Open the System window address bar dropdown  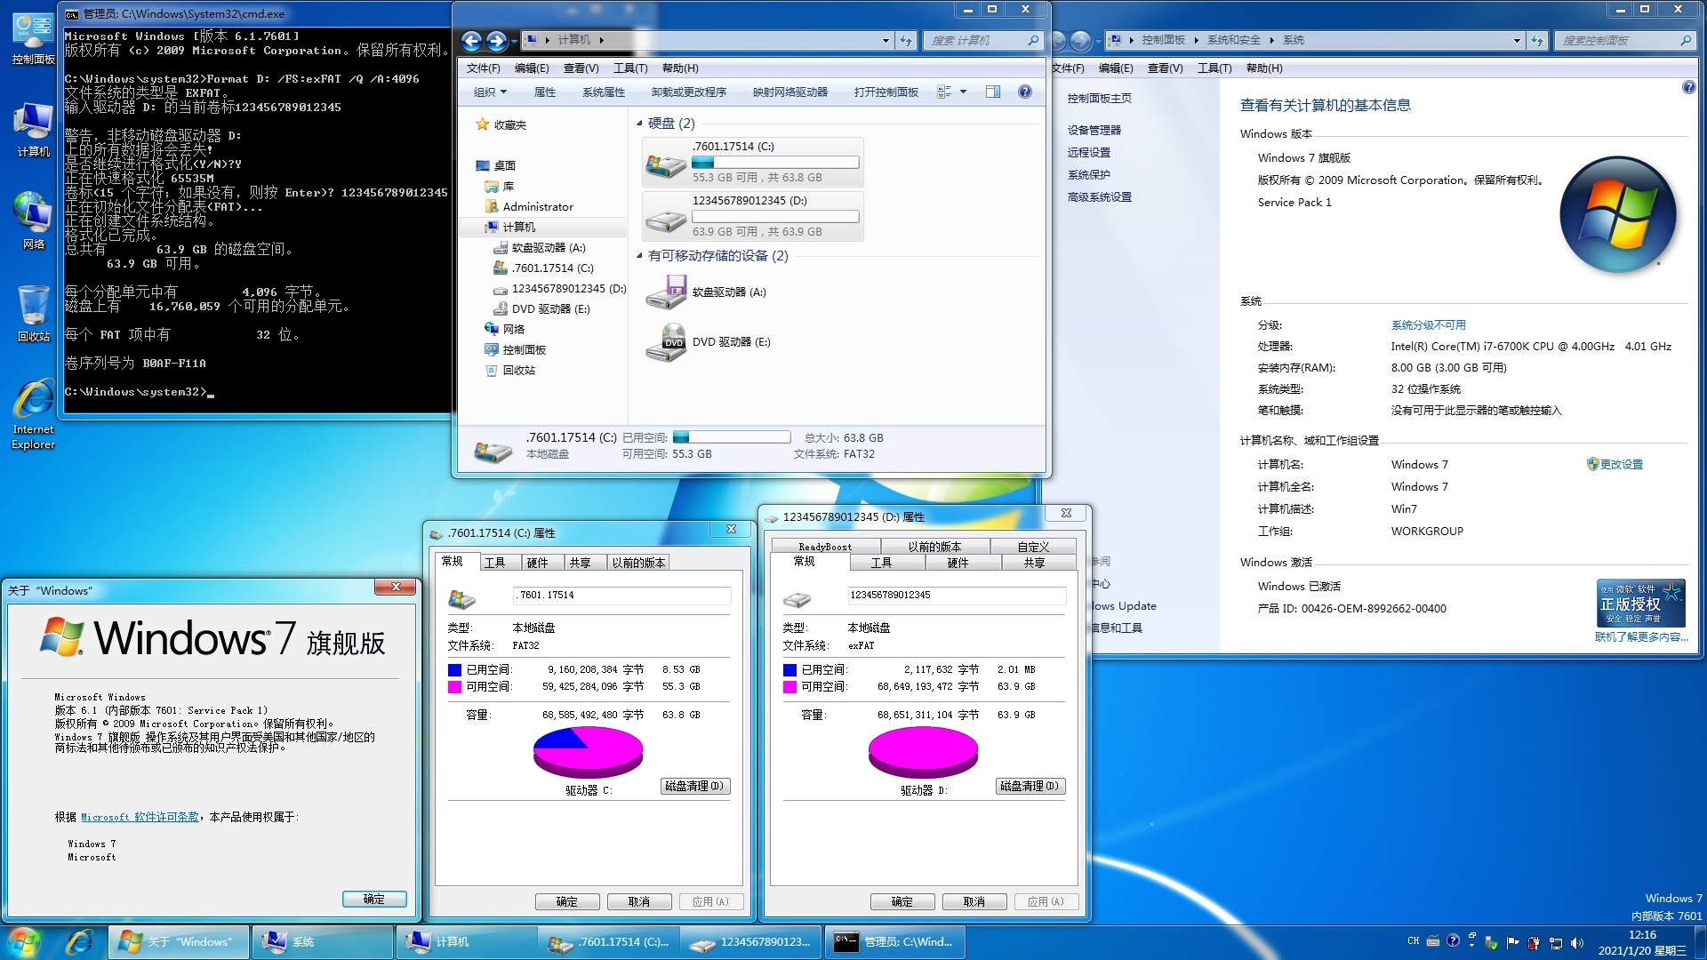coord(1517,40)
